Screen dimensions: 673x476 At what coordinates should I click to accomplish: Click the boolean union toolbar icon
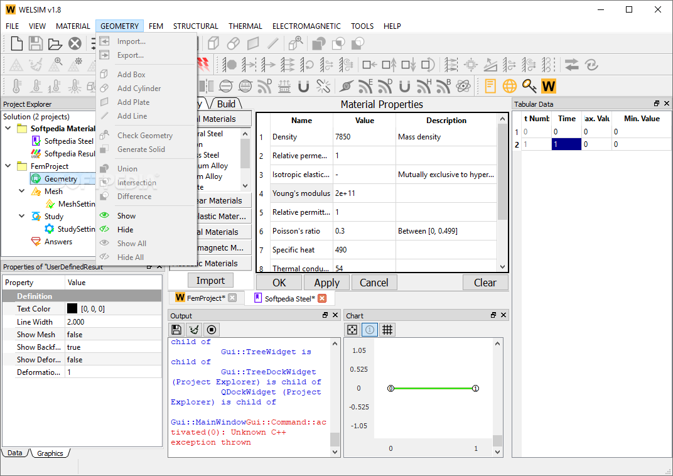[318, 43]
